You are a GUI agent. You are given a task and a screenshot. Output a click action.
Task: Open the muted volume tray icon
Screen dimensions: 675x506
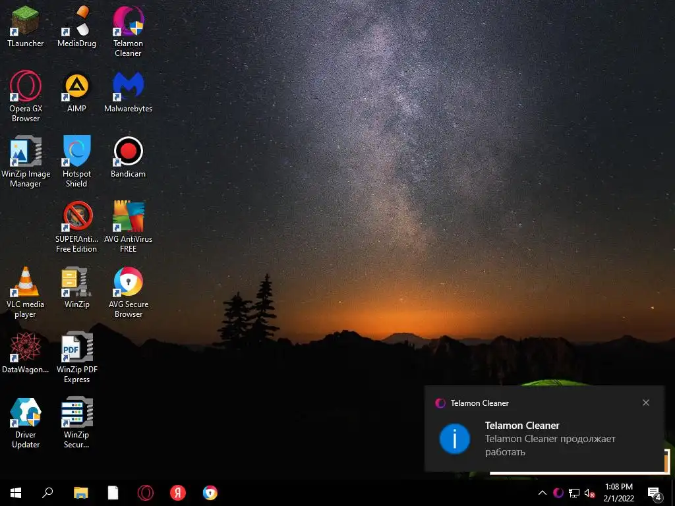coord(590,493)
